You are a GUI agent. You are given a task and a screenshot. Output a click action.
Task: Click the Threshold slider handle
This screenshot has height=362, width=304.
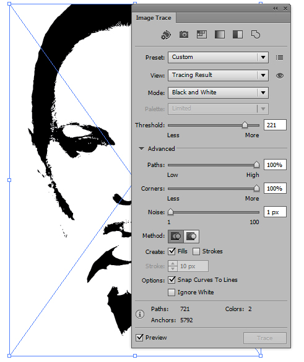pyautogui.click(x=245, y=125)
